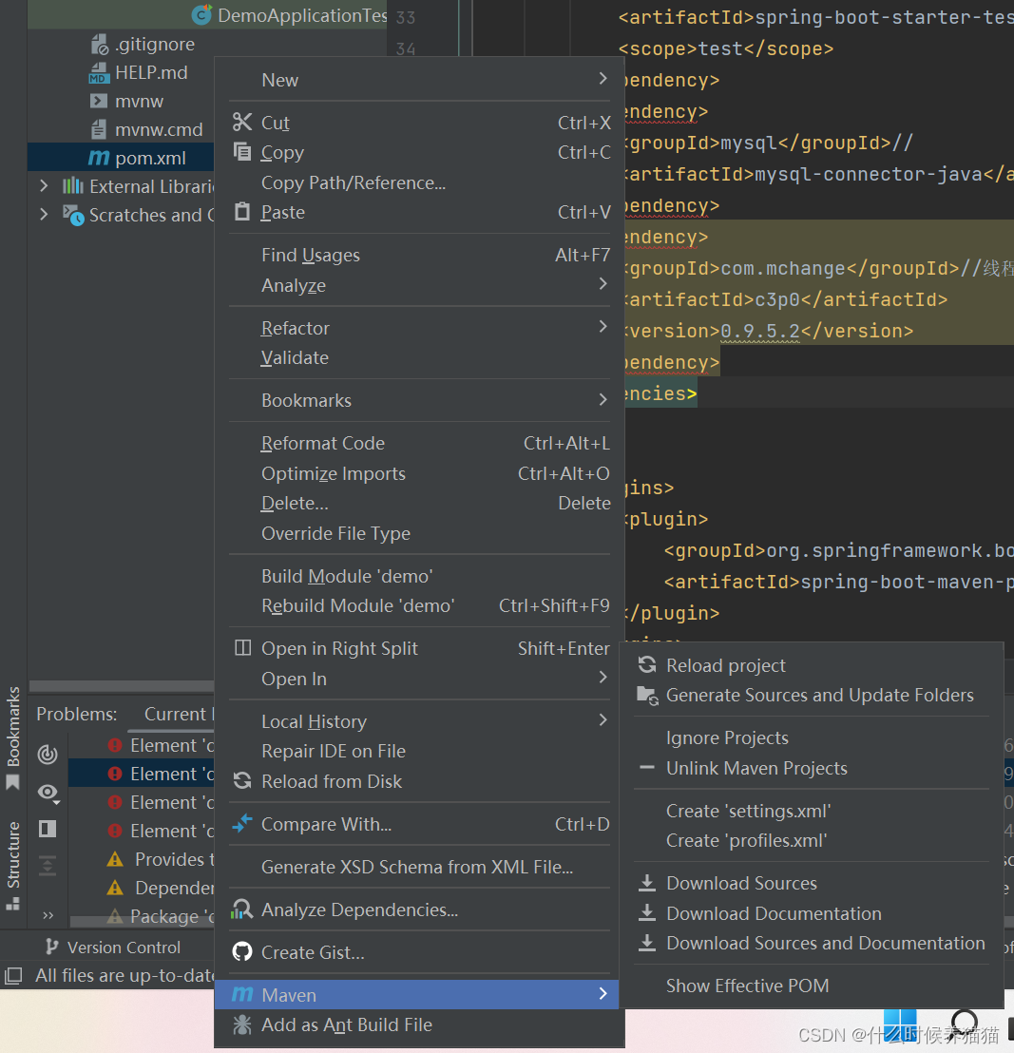
Task: Click the Generate Sources folder icon
Action: (x=647, y=695)
